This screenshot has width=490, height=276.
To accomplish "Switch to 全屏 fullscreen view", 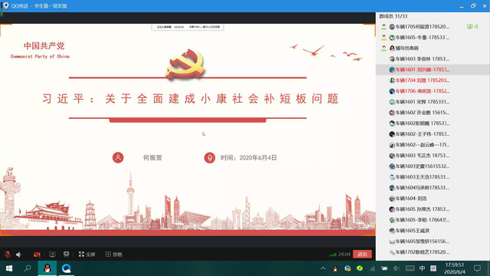I will coord(87,255).
